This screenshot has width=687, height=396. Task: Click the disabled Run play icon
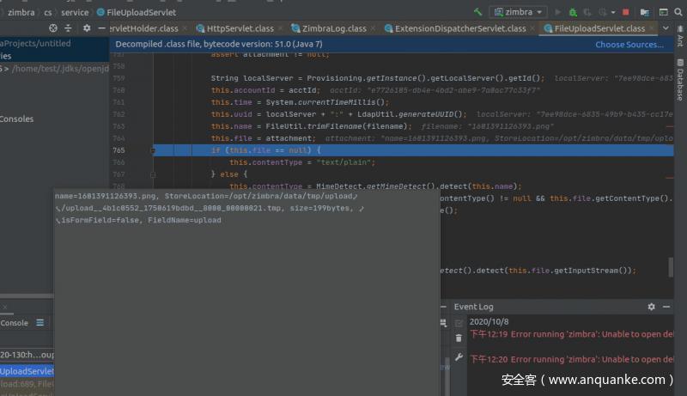(557, 12)
